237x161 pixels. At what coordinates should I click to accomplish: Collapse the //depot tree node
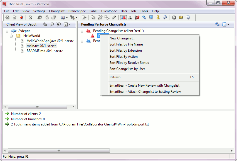coord(7,31)
